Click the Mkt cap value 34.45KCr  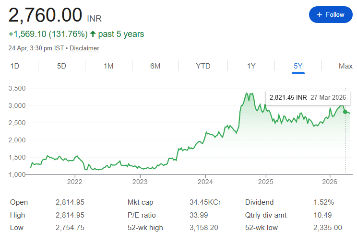(208, 202)
